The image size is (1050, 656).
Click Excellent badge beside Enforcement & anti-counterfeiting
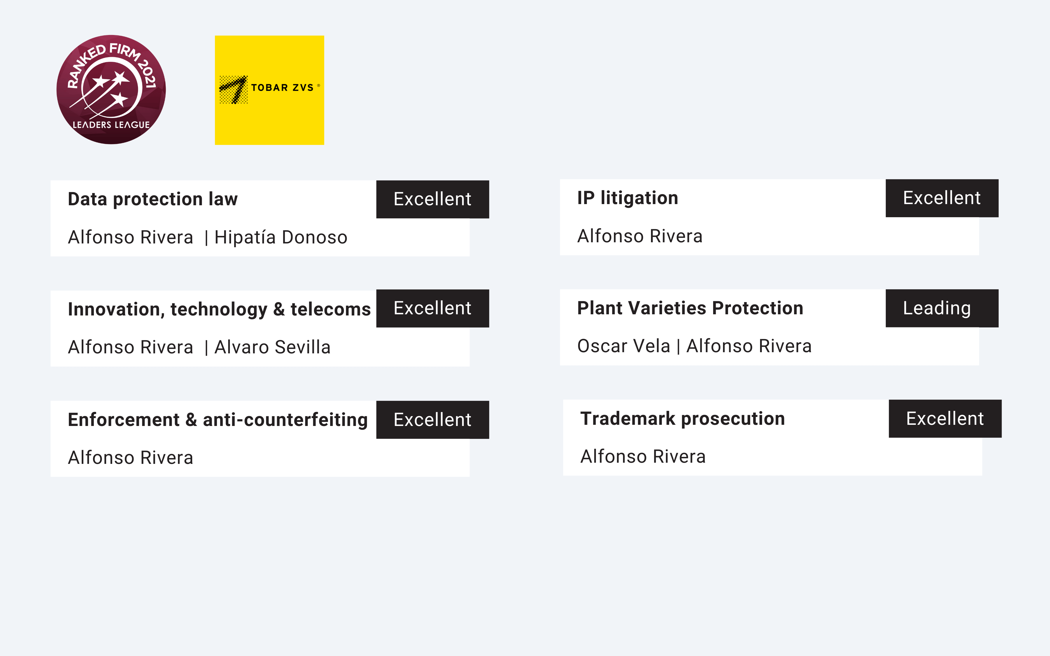[x=433, y=420]
